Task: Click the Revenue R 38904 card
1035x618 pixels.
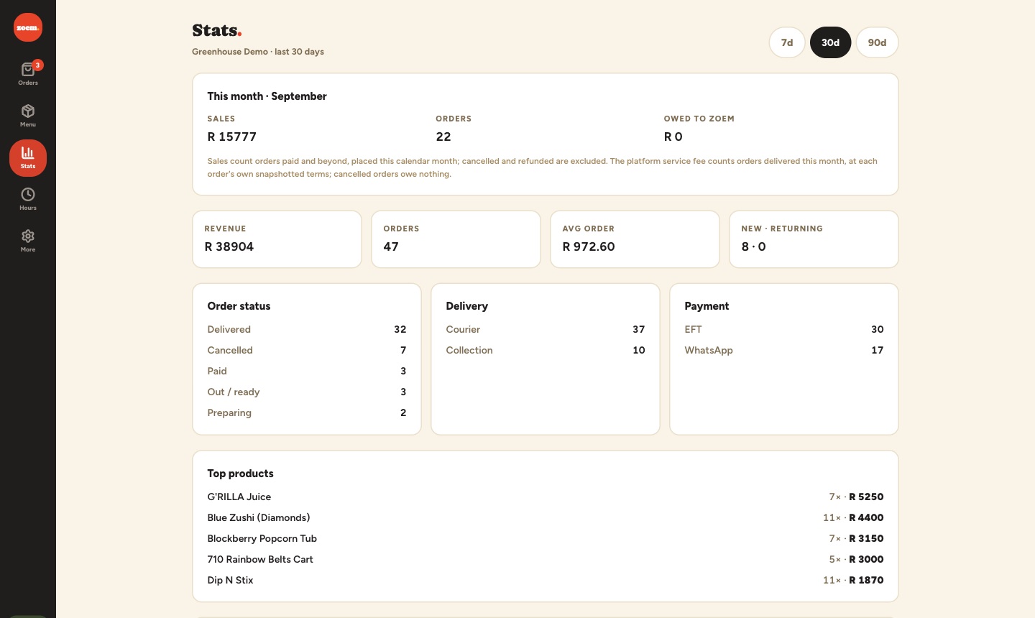Action: 277,239
